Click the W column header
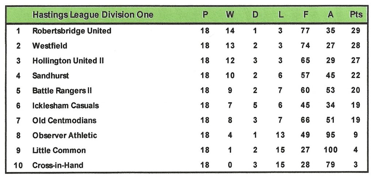This screenshot has width=374, height=178. 230,15
